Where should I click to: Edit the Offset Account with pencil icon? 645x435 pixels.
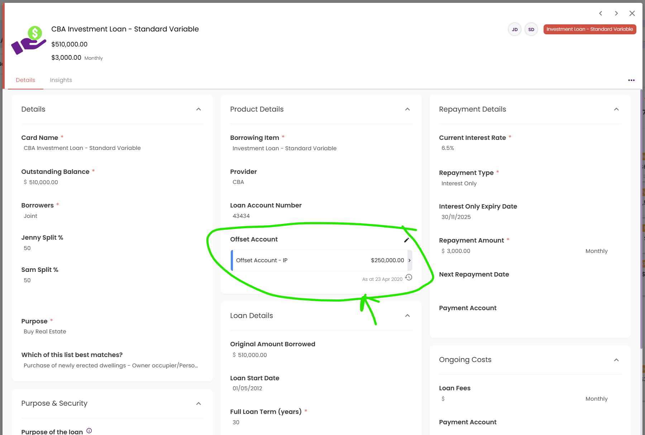pos(406,240)
